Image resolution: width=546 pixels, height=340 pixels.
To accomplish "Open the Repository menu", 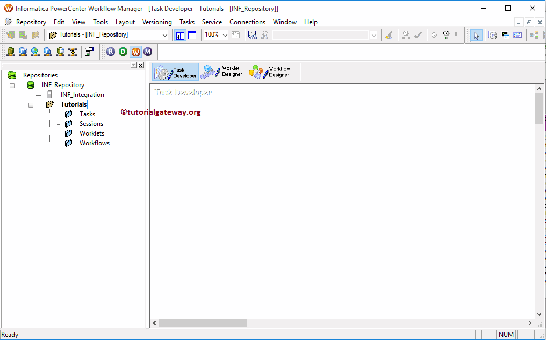I will (31, 22).
